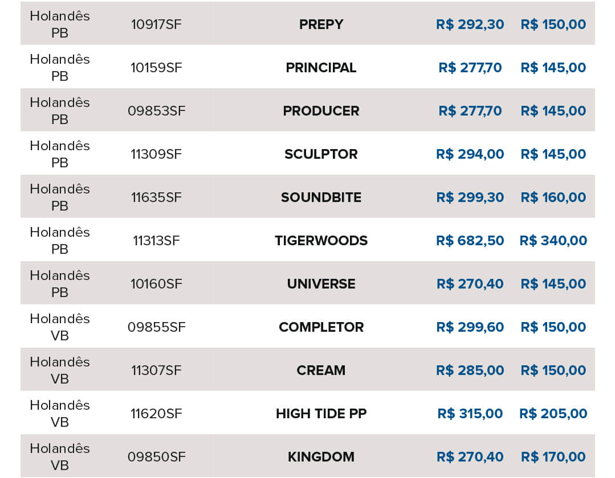
Task: Click the SCULPTOR name cell
Action: click(321, 154)
